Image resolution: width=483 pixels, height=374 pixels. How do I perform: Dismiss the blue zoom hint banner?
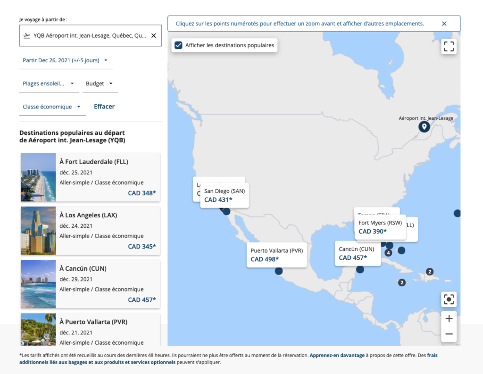point(444,24)
